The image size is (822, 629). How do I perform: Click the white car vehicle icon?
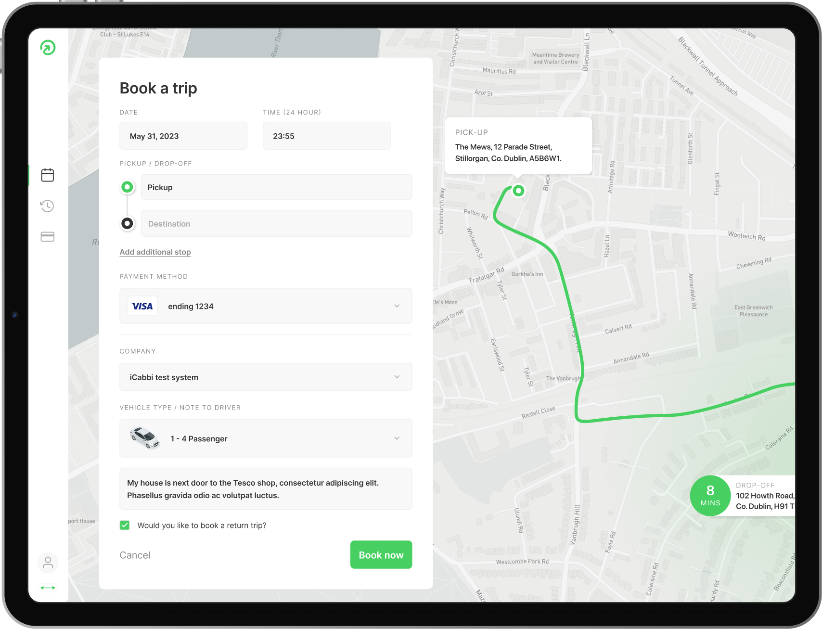click(x=145, y=438)
